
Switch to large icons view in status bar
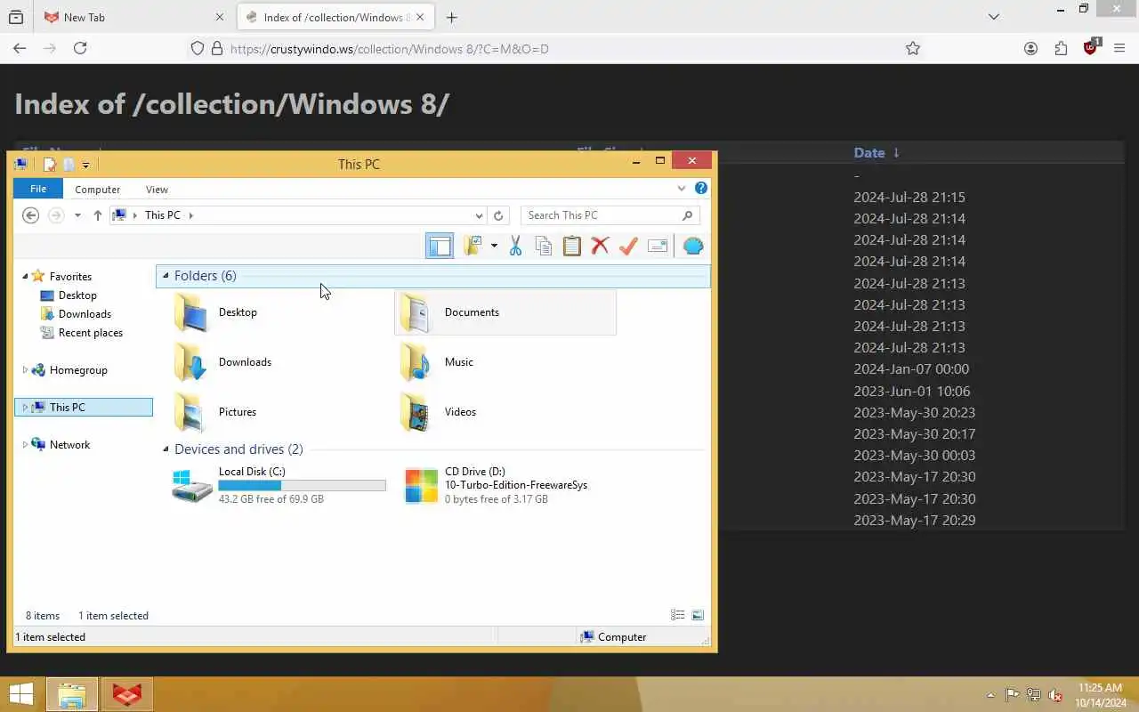tap(698, 615)
